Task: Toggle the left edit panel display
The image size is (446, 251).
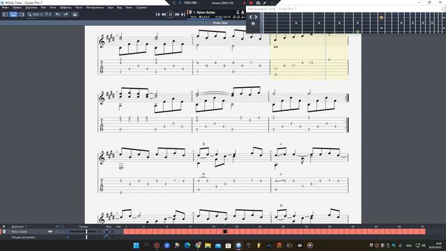Action: coord(6,14)
